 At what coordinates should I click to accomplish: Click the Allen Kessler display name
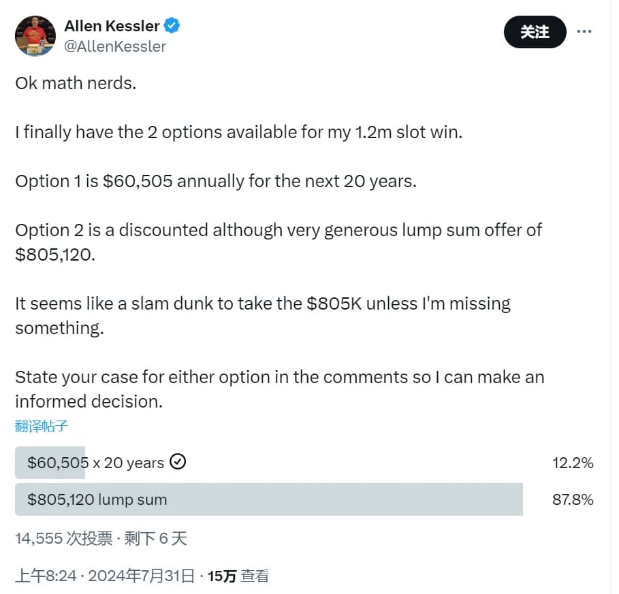click(112, 27)
